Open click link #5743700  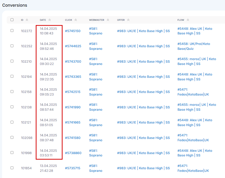(73, 62)
